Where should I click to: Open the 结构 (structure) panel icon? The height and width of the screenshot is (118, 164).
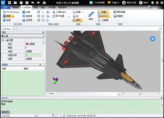point(91,16)
